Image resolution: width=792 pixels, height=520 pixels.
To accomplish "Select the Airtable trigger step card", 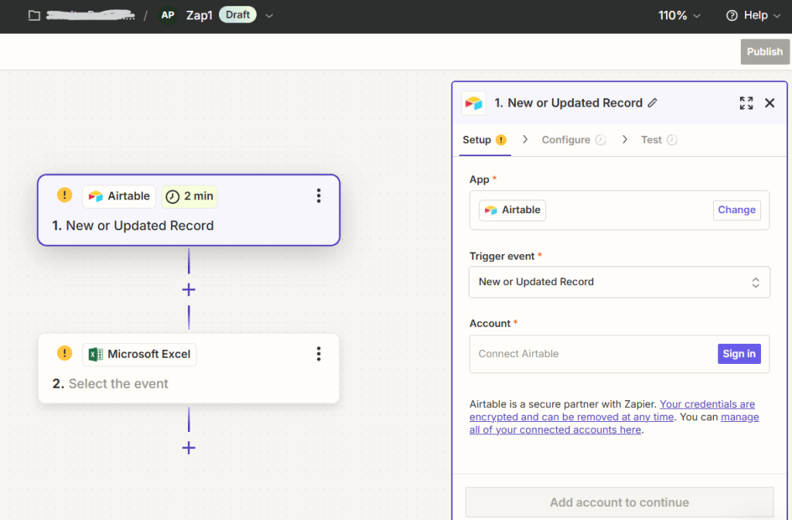I will click(189, 210).
